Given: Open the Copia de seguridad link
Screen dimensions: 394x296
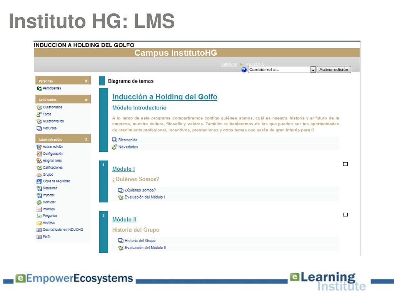Looking at the screenshot, I should coord(56,181).
